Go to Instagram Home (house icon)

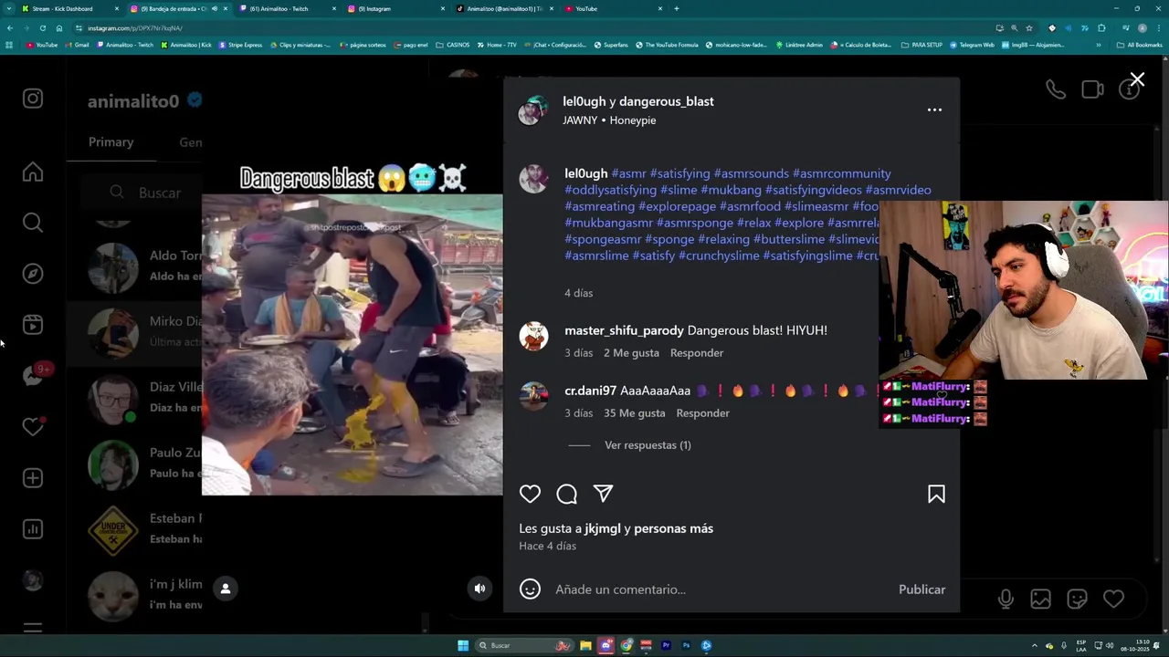tap(33, 172)
